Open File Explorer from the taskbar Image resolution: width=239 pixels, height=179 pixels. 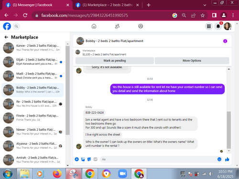coord(25,174)
